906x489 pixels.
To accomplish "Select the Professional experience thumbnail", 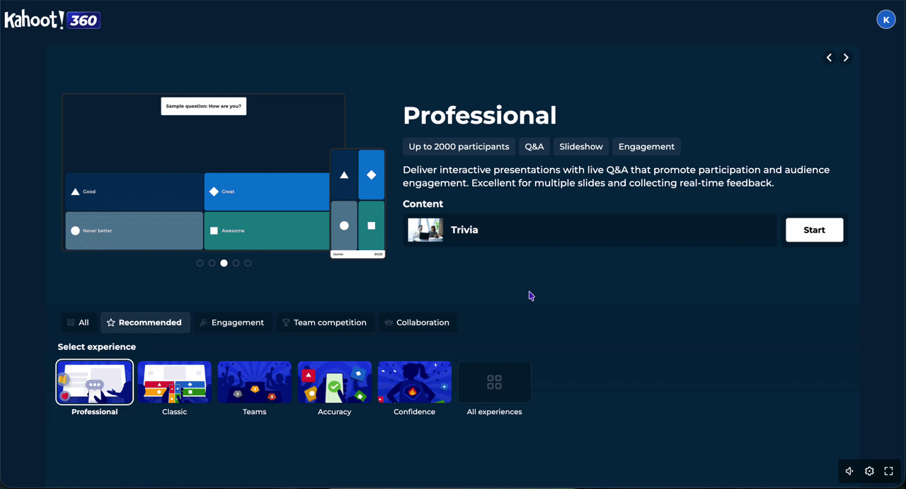I will (x=94, y=382).
